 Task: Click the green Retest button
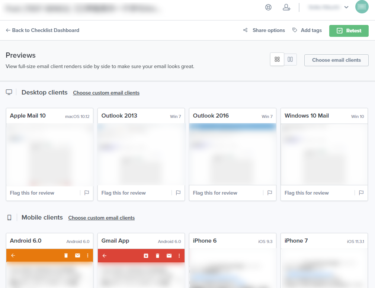click(349, 31)
